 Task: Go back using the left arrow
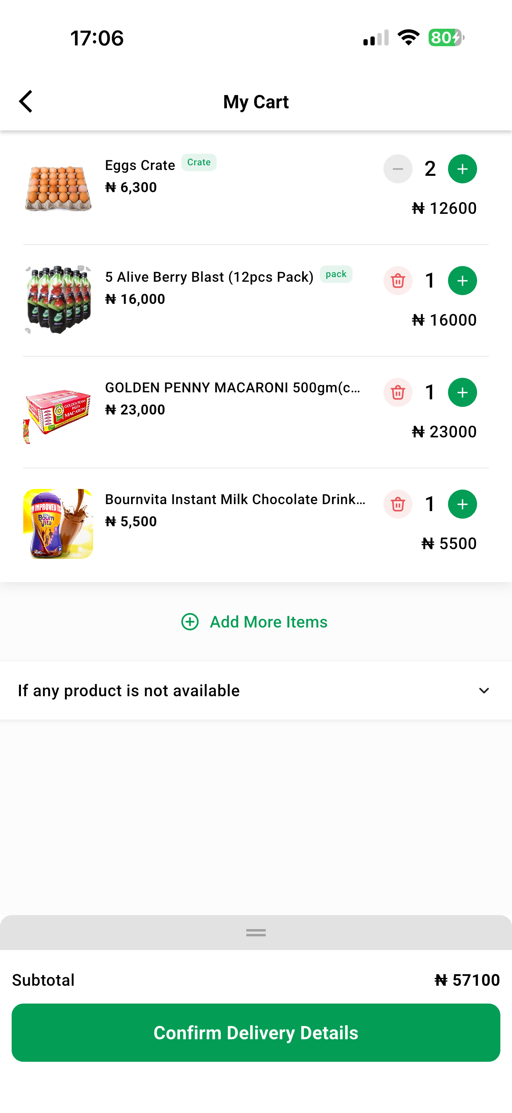tap(26, 102)
